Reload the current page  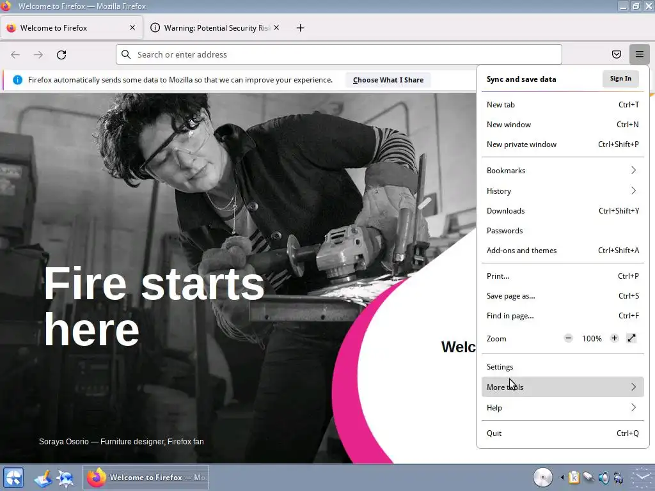(x=61, y=55)
